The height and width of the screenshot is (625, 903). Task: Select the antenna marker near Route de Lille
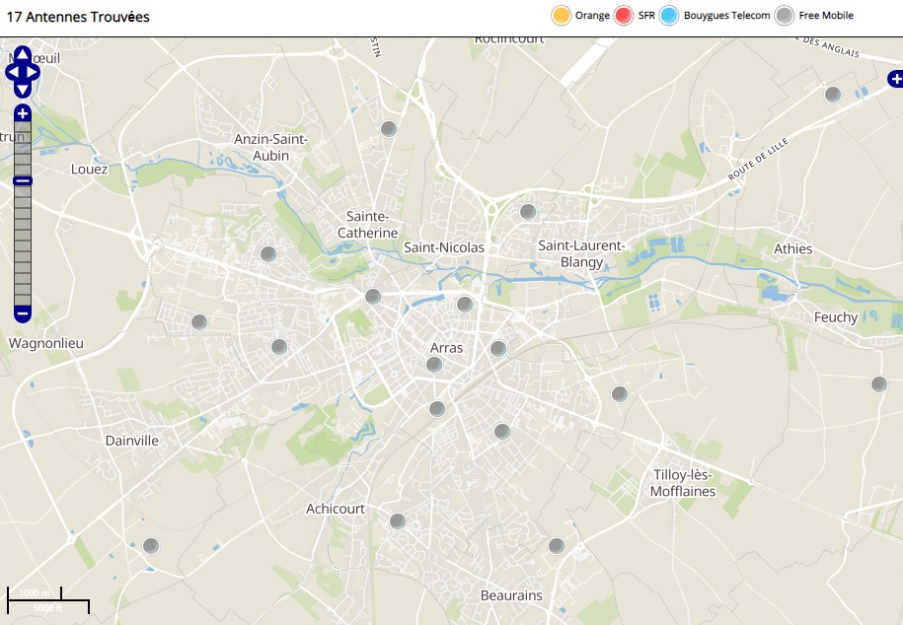click(x=833, y=95)
